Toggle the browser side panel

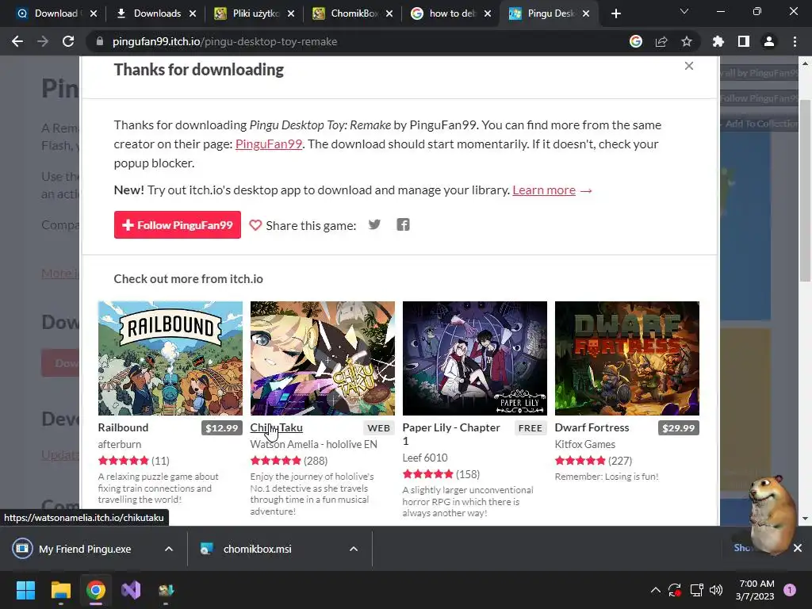(x=744, y=41)
